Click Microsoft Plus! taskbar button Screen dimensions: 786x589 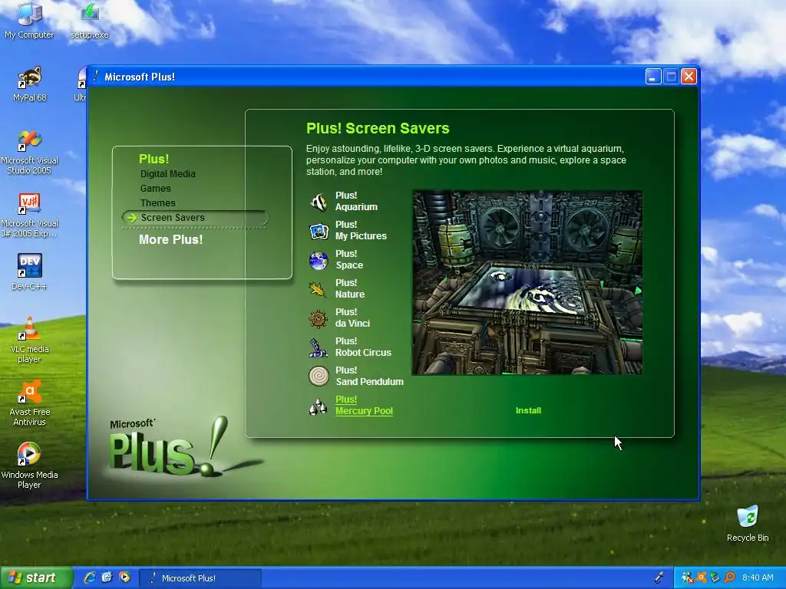200,578
